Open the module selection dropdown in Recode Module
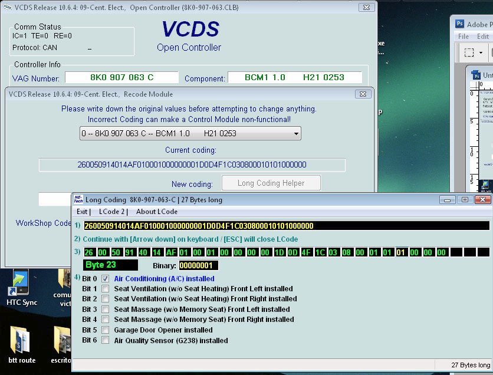Viewport: 493px width, 375px height. point(190,133)
